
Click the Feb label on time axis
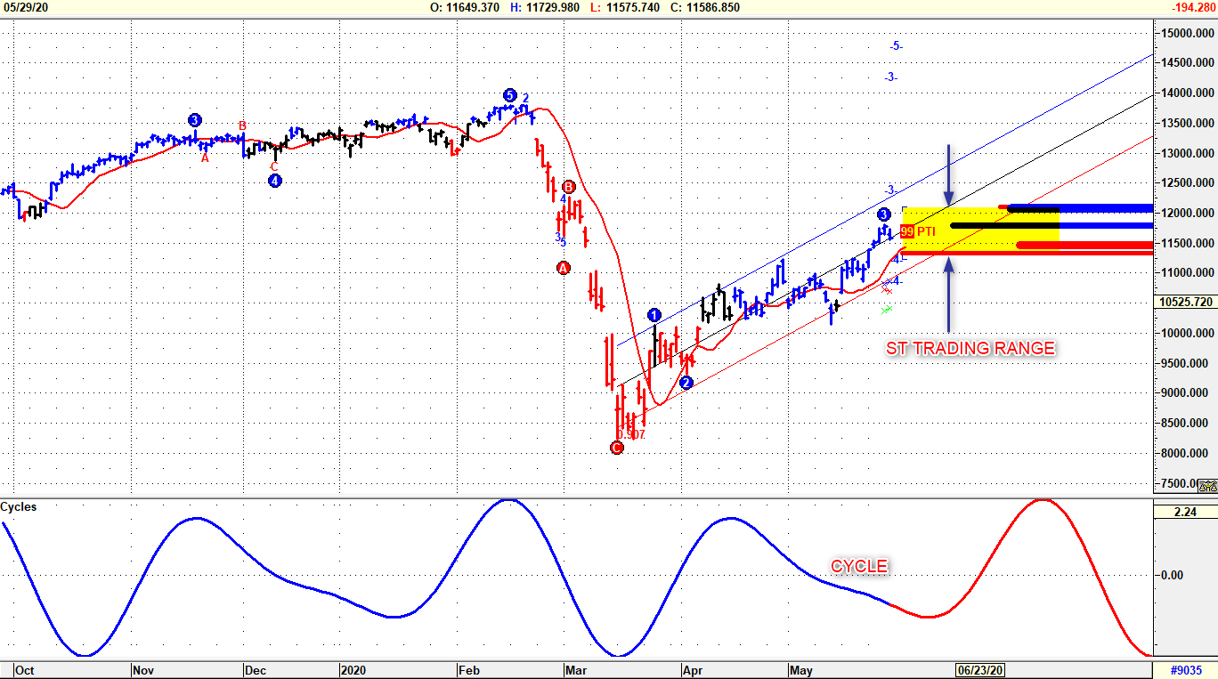pos(469,670)
